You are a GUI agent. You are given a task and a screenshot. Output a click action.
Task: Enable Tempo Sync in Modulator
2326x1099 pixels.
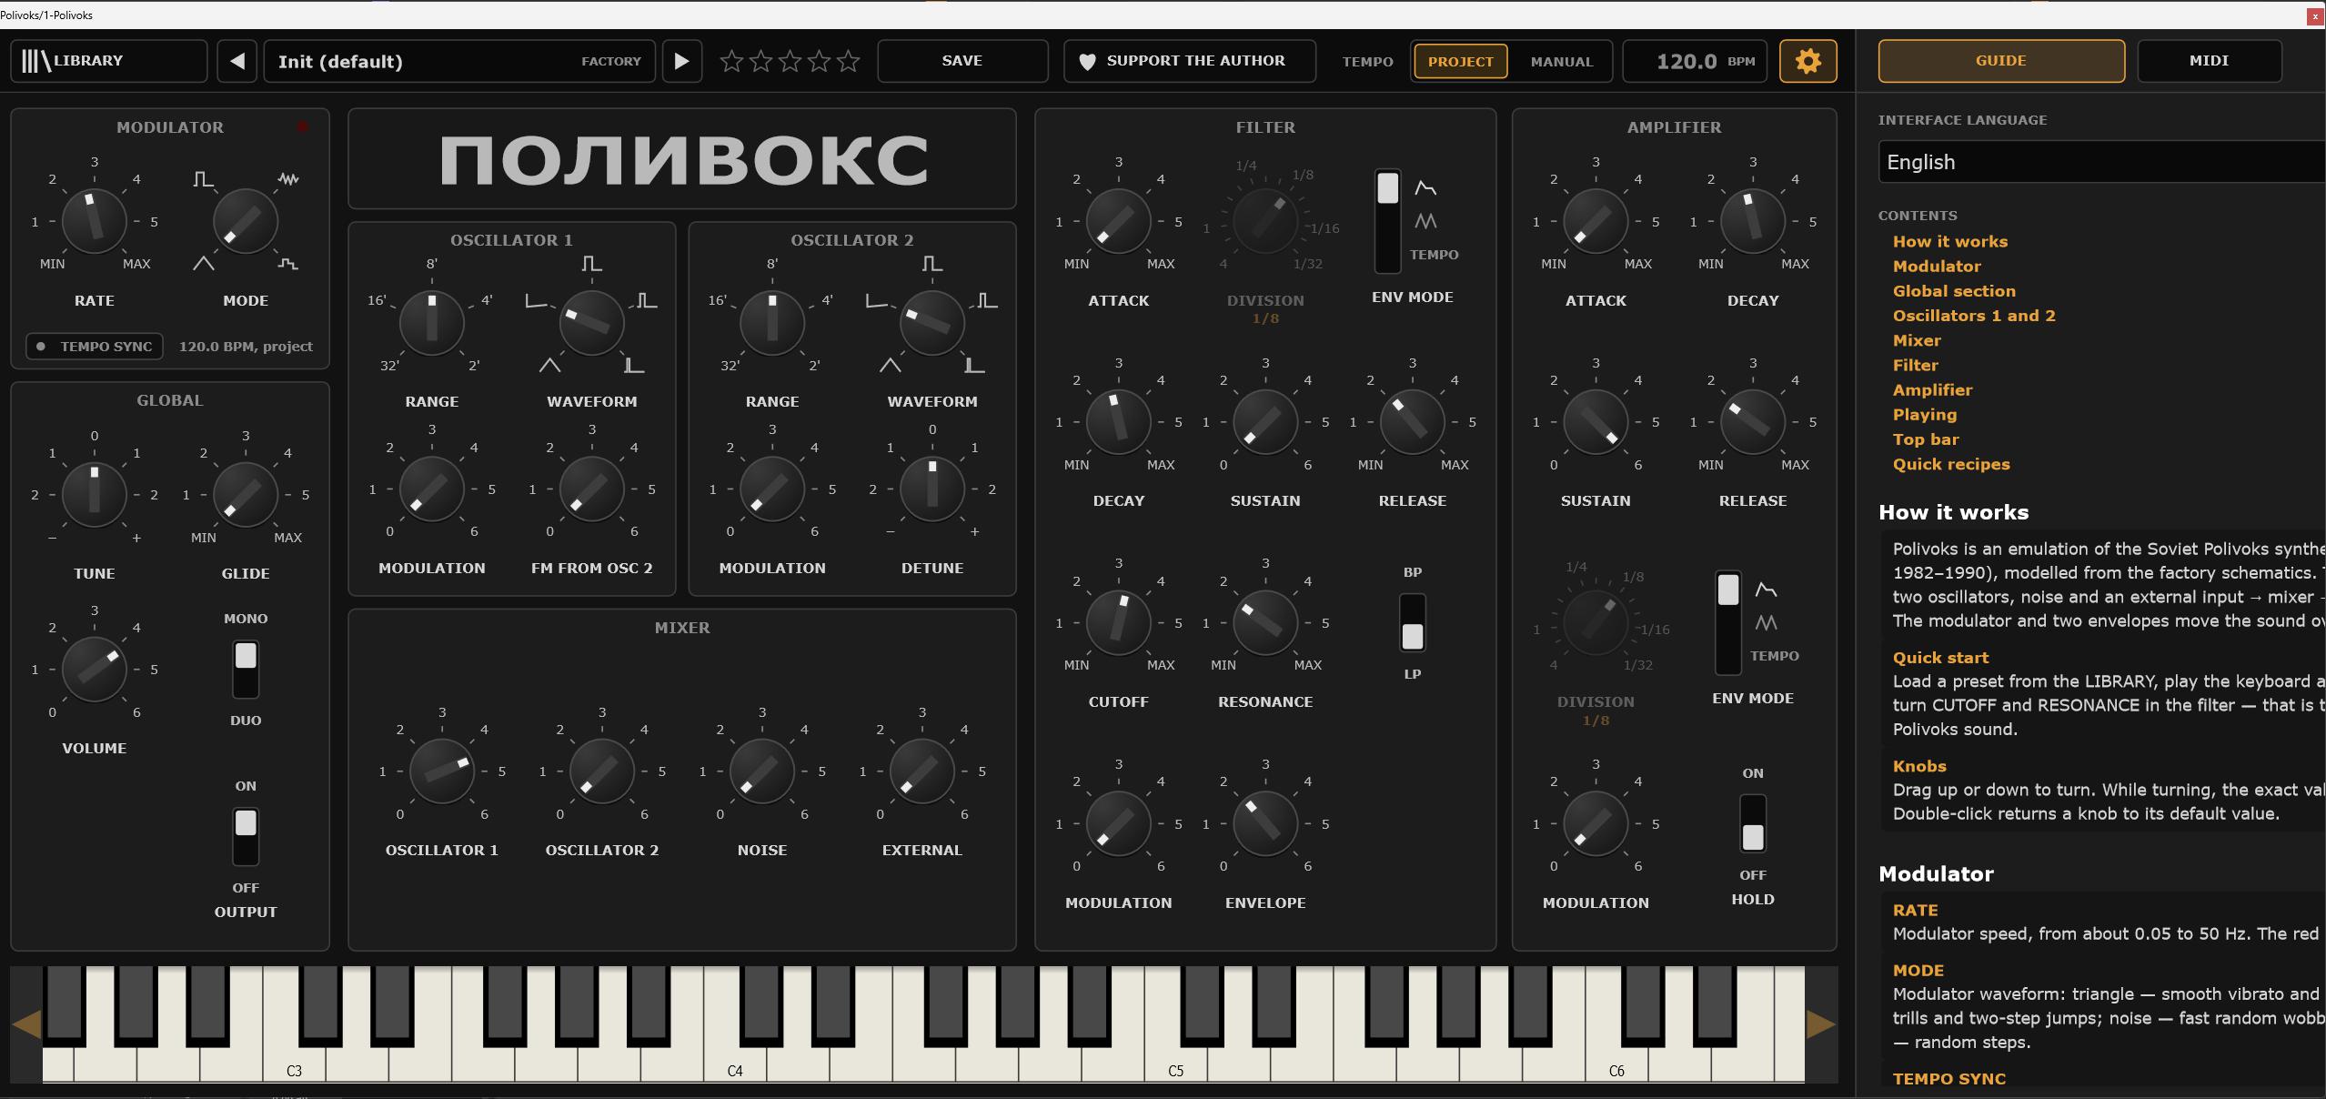click(x=95, y=347)
